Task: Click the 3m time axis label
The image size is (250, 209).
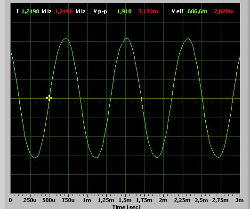Action: pos(239,200)
